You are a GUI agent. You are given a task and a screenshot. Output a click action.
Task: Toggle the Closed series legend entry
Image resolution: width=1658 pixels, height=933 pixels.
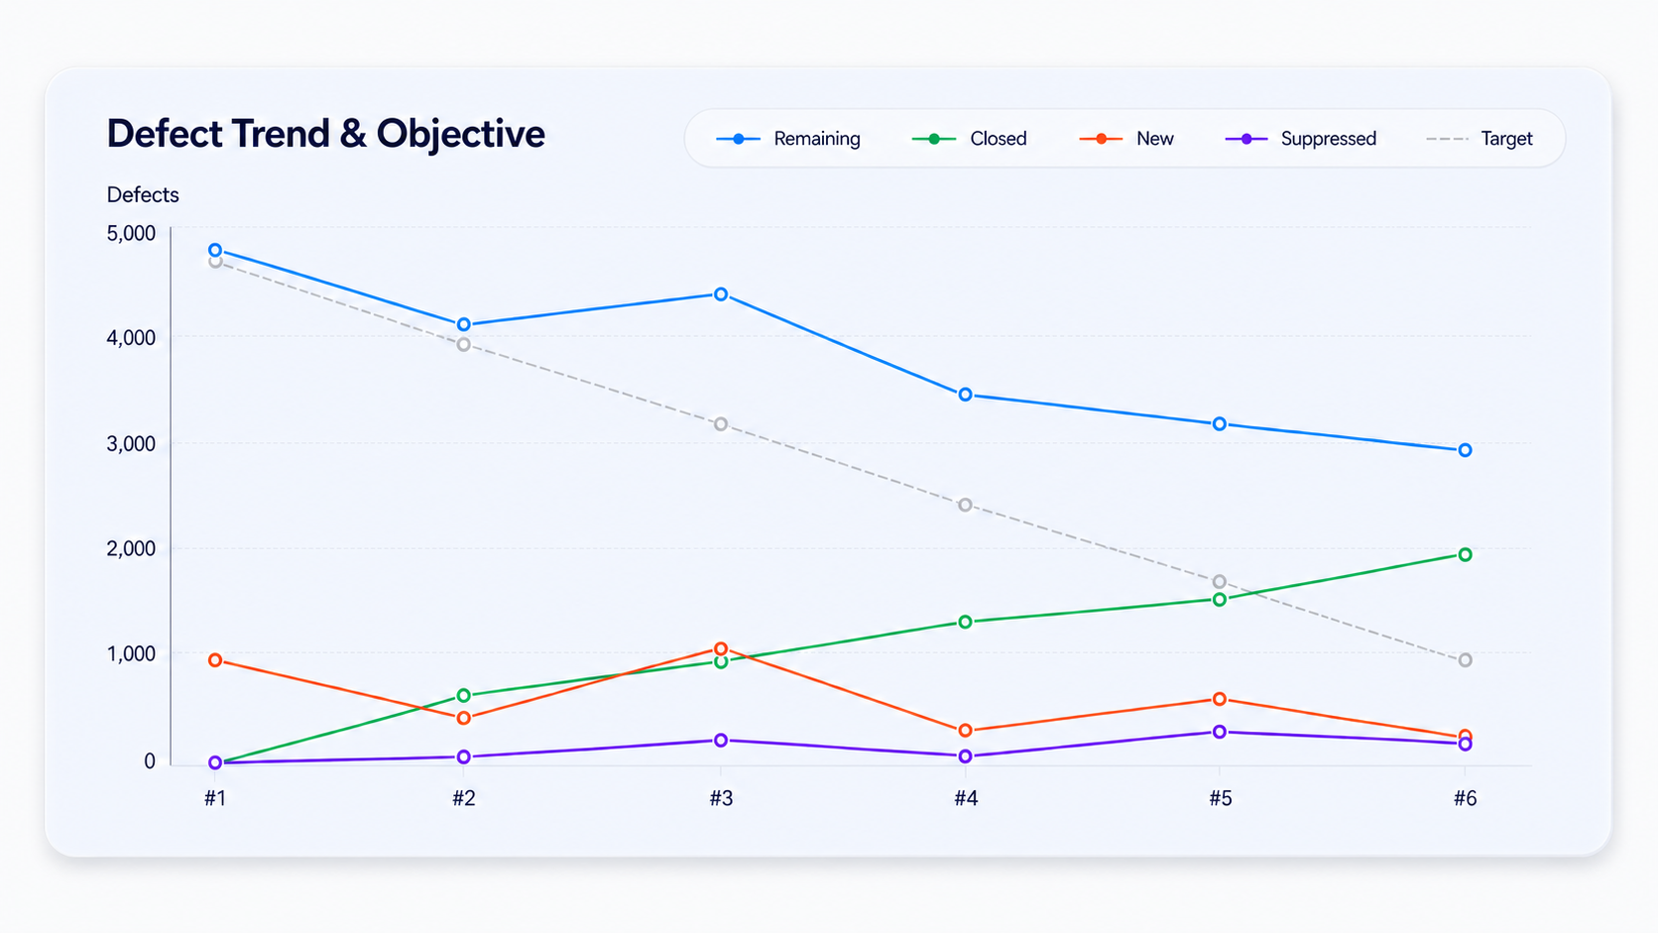coord(969,139)
